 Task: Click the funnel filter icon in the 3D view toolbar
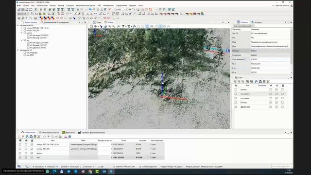coord(123,26)
